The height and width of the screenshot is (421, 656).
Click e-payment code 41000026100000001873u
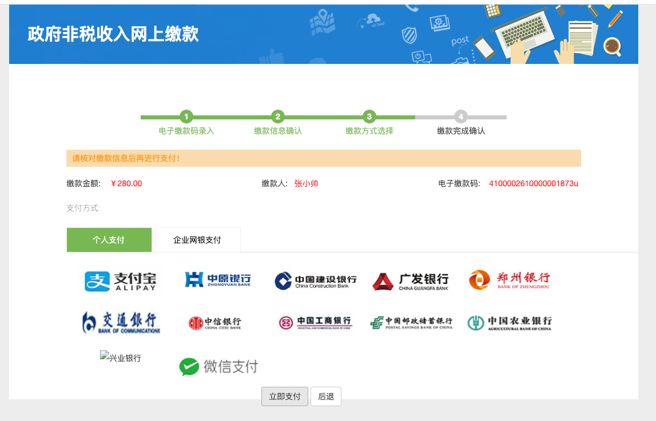(534, 183)
